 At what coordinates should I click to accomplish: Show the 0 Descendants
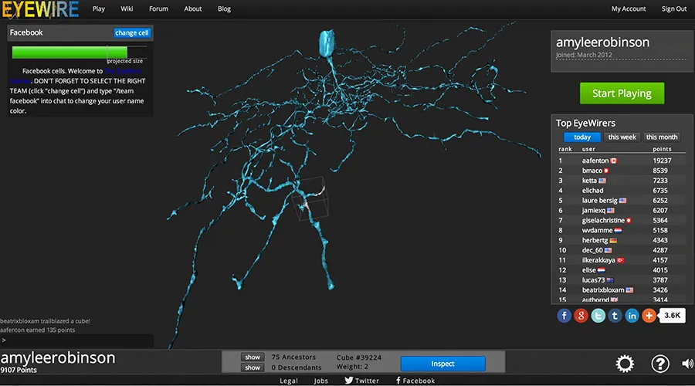tap(253, 367)
